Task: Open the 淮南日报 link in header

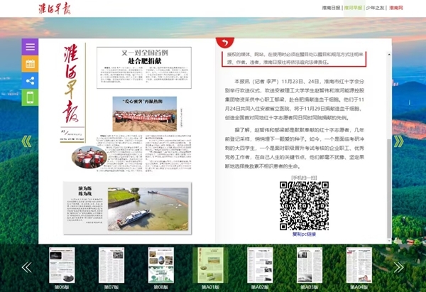Action: click(x=331, y=8)
